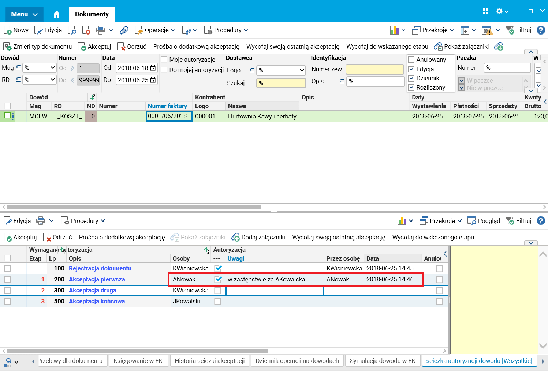Toggle the Moje autoryzacje checkbox
Viewport: 548px width, 371px height.
tap(164, 60)
